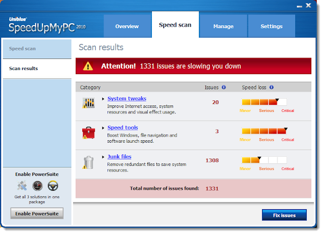The width and height of the screenshot is (323, 234).
Task: Click the Speed loss column header
Action: (254, 87)
